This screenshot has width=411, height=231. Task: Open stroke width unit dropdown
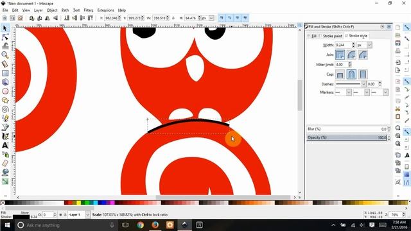369,45
